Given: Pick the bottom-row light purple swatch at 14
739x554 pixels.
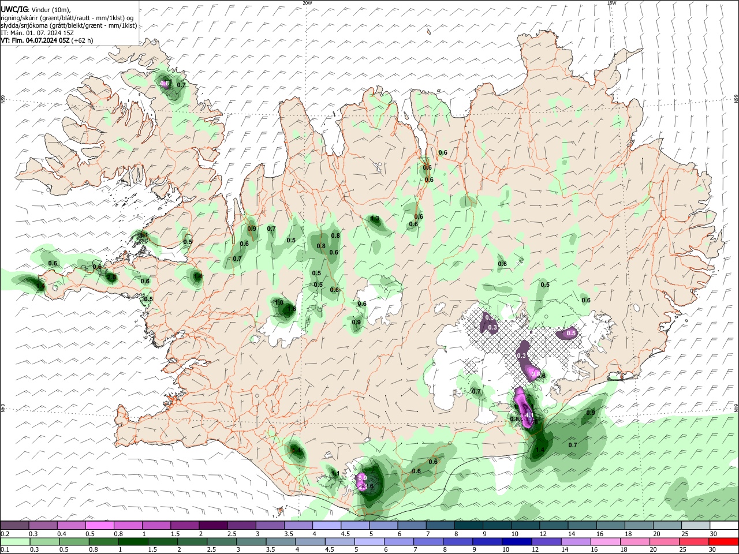Looking at the screenshot, I should click(x=576, y=542).
